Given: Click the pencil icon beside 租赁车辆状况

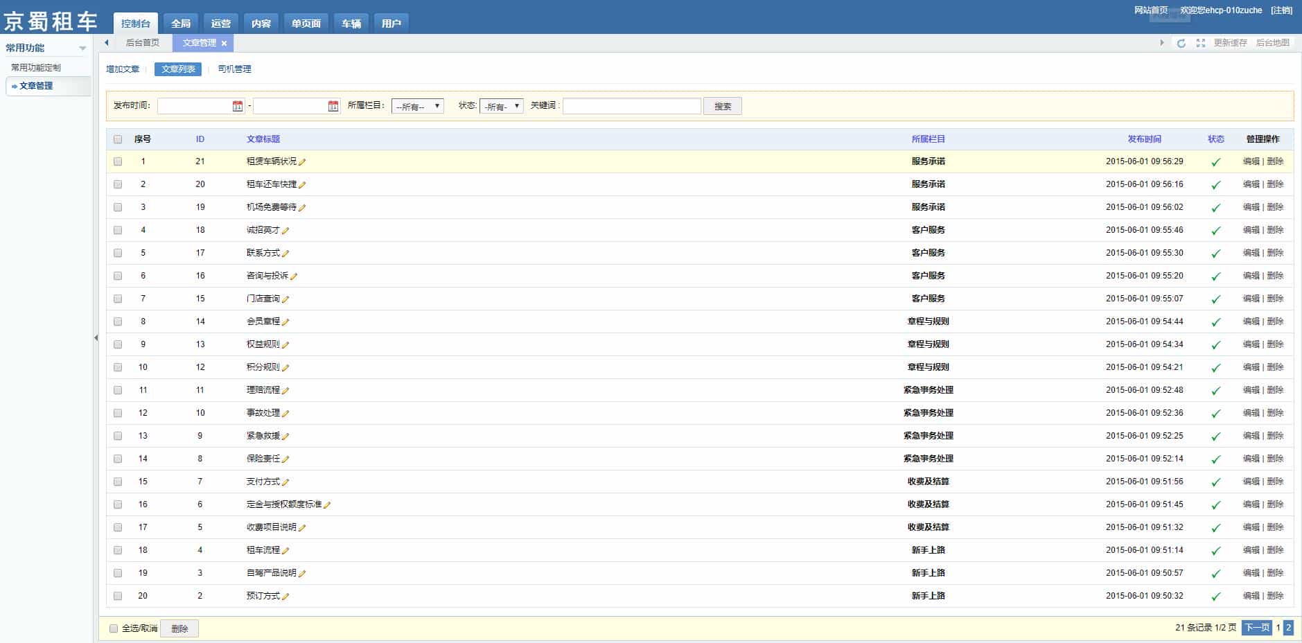Looking at the screenshot, I should [x=302, y=162].
